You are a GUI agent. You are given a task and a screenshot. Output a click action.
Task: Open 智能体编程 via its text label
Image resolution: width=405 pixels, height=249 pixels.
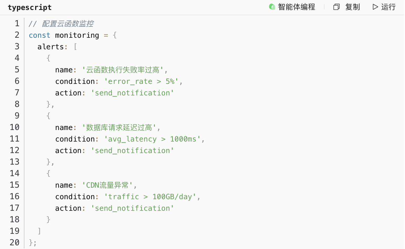click(x=296, y=7)
